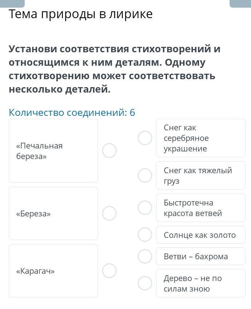Select circle next to «Солнце как золото»
Viewport: 251px width, 309px height.
pos(145,235)
